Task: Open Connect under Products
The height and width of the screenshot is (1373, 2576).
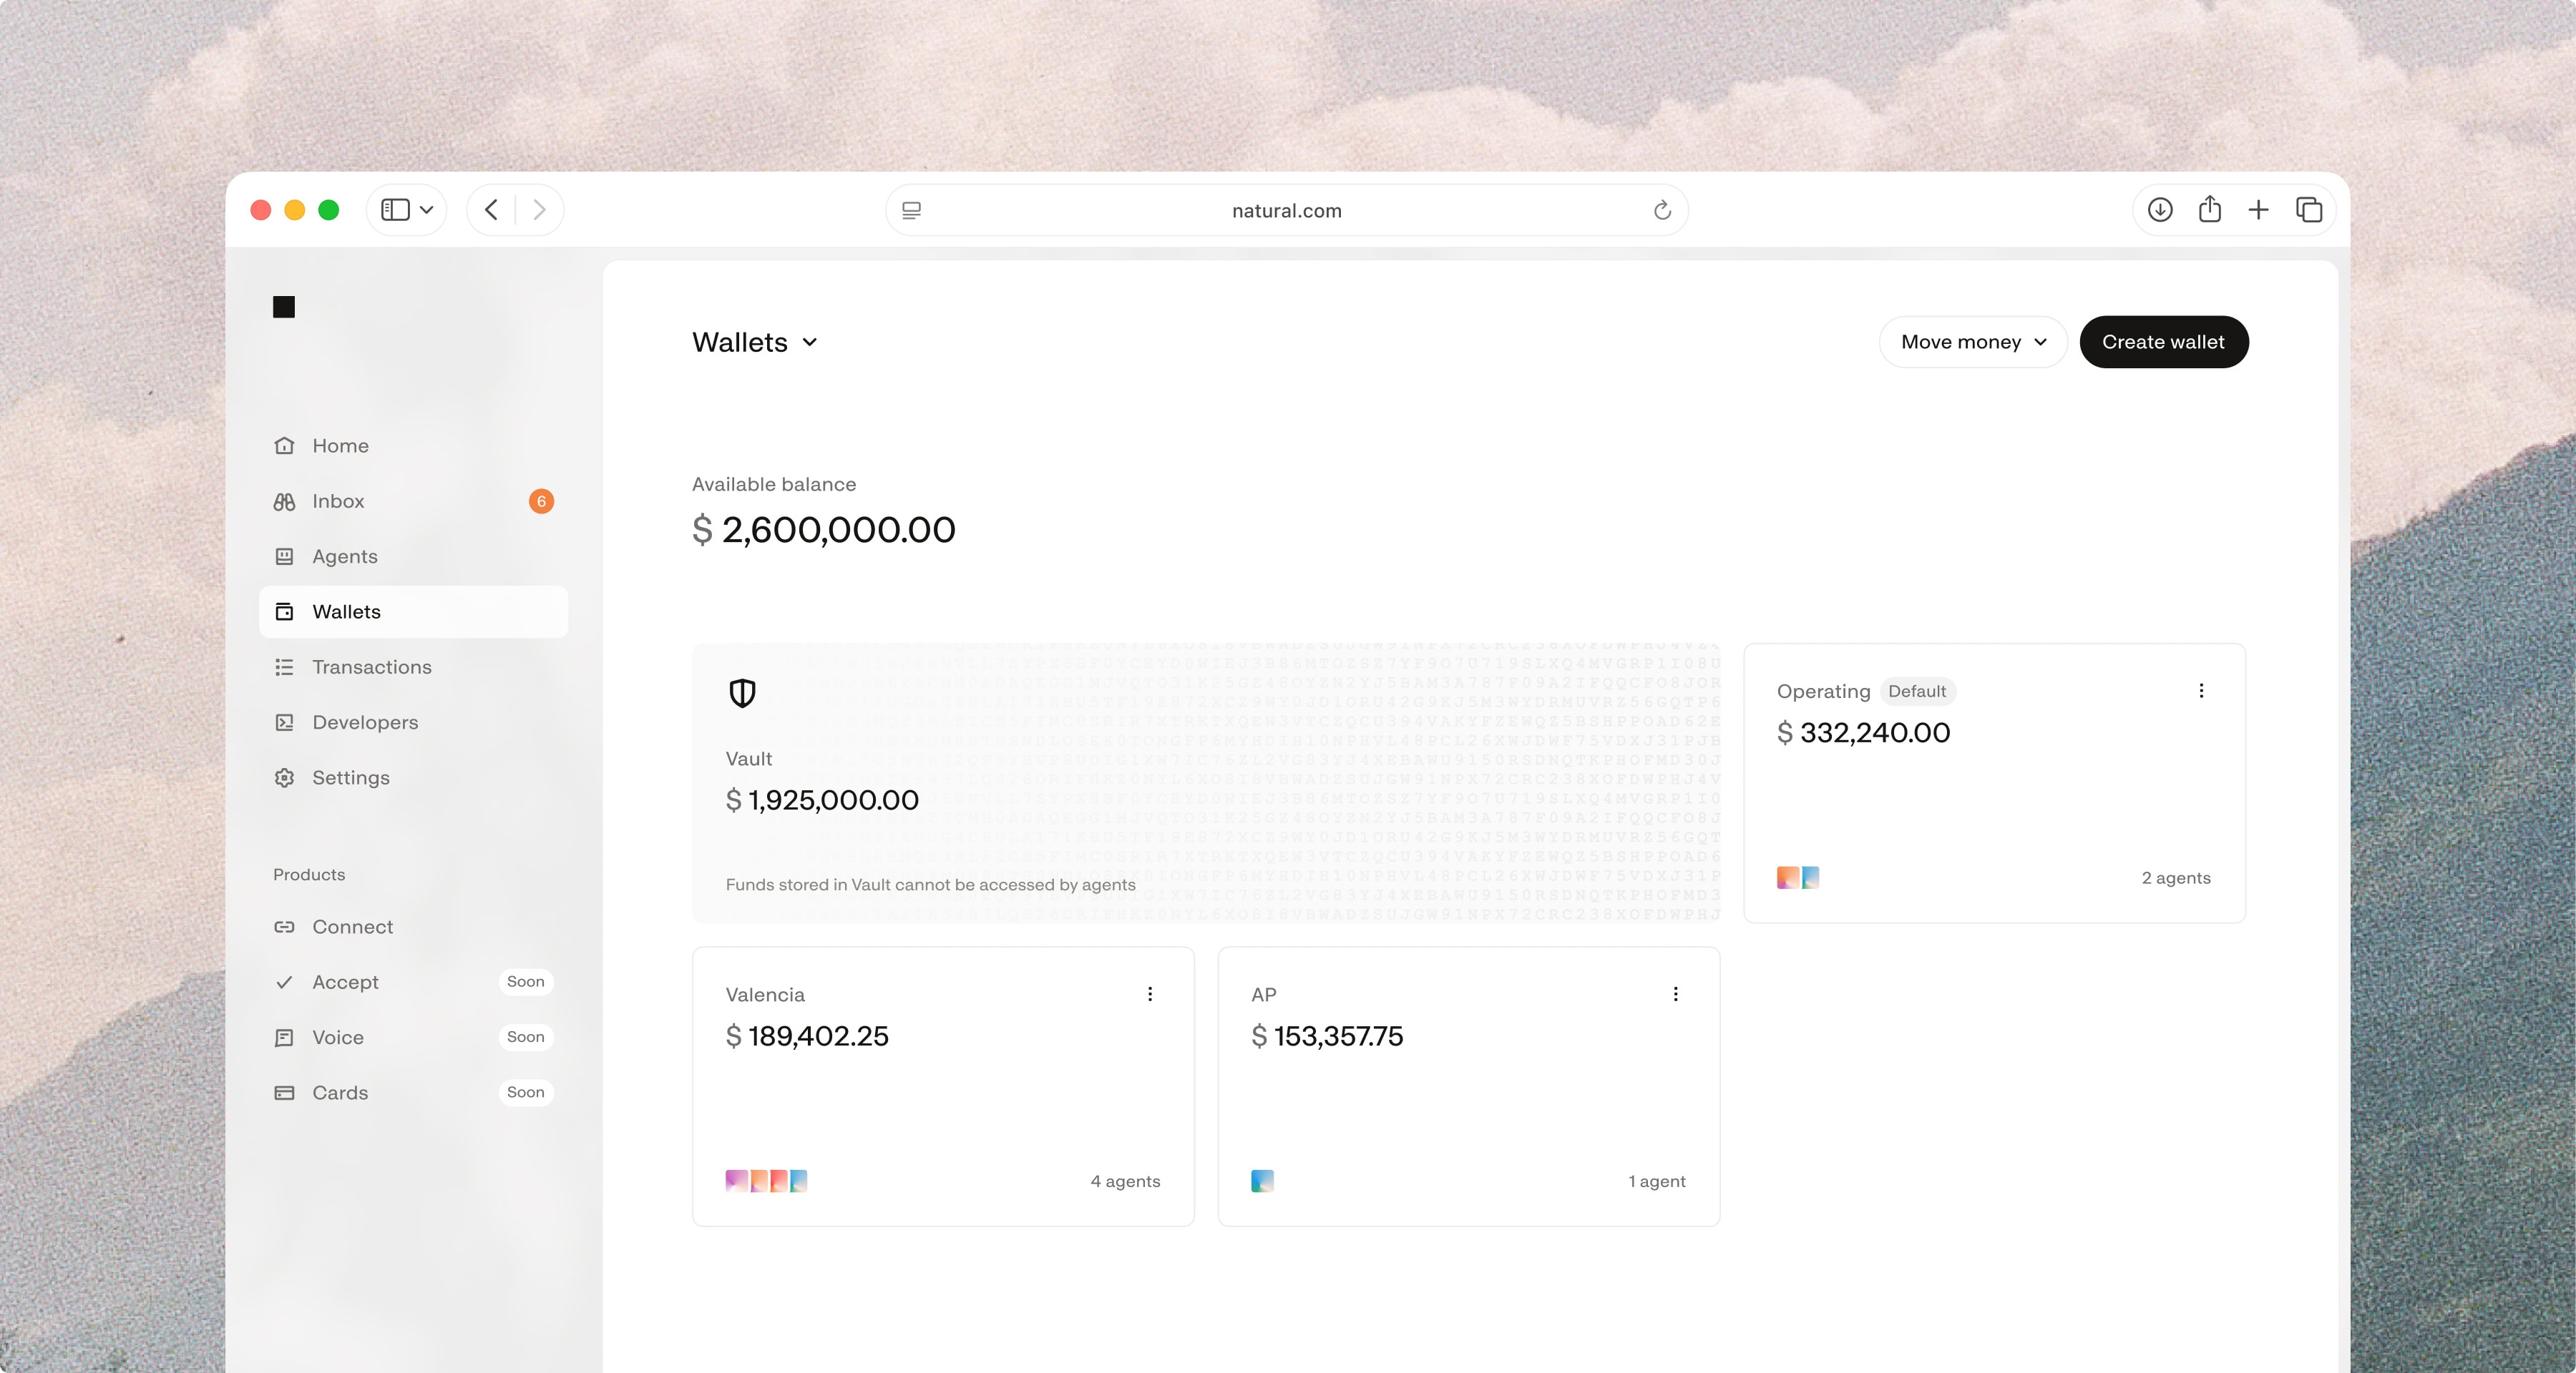Action: pyautogui.click(x=413, y=927)
